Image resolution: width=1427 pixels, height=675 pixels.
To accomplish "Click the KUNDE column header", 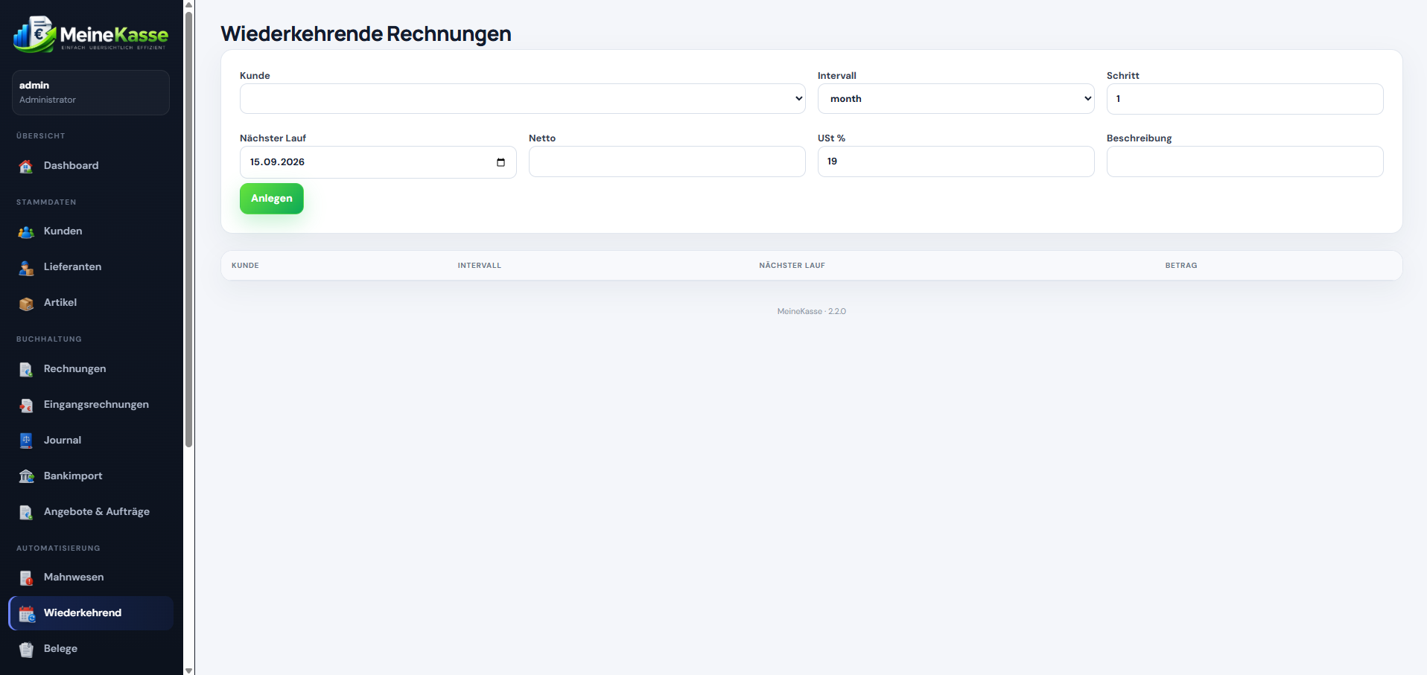I will coord(245,266).
